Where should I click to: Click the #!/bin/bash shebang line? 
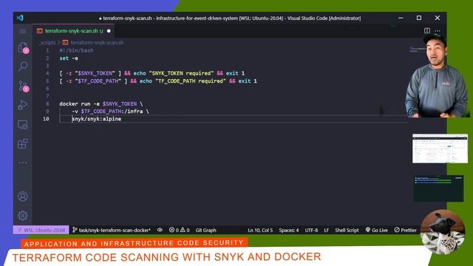[x=76, y=50]
